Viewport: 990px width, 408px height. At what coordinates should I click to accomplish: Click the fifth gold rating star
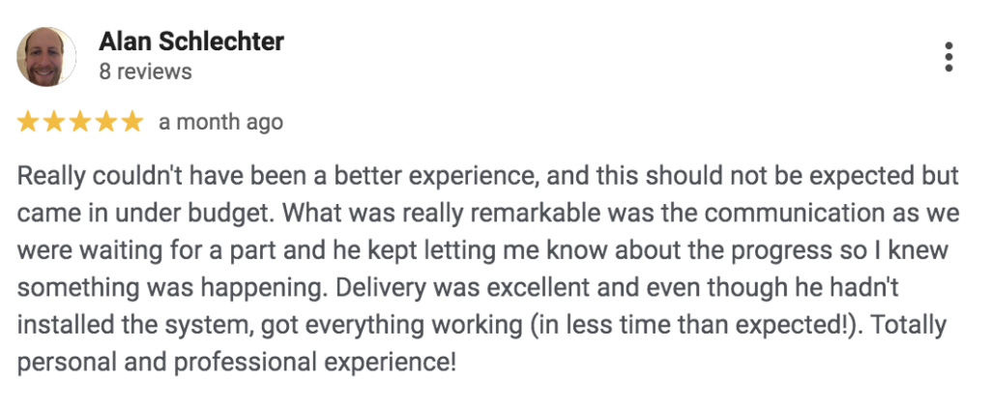131,122
